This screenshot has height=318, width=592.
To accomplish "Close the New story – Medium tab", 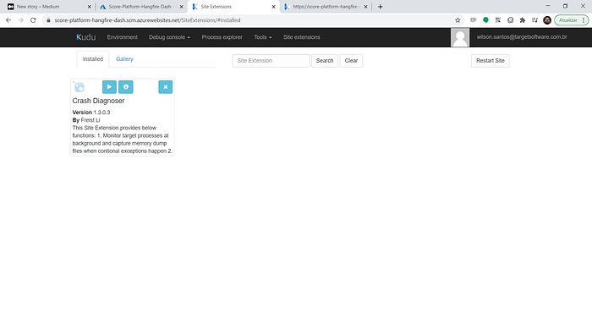I will coord(90,7).
